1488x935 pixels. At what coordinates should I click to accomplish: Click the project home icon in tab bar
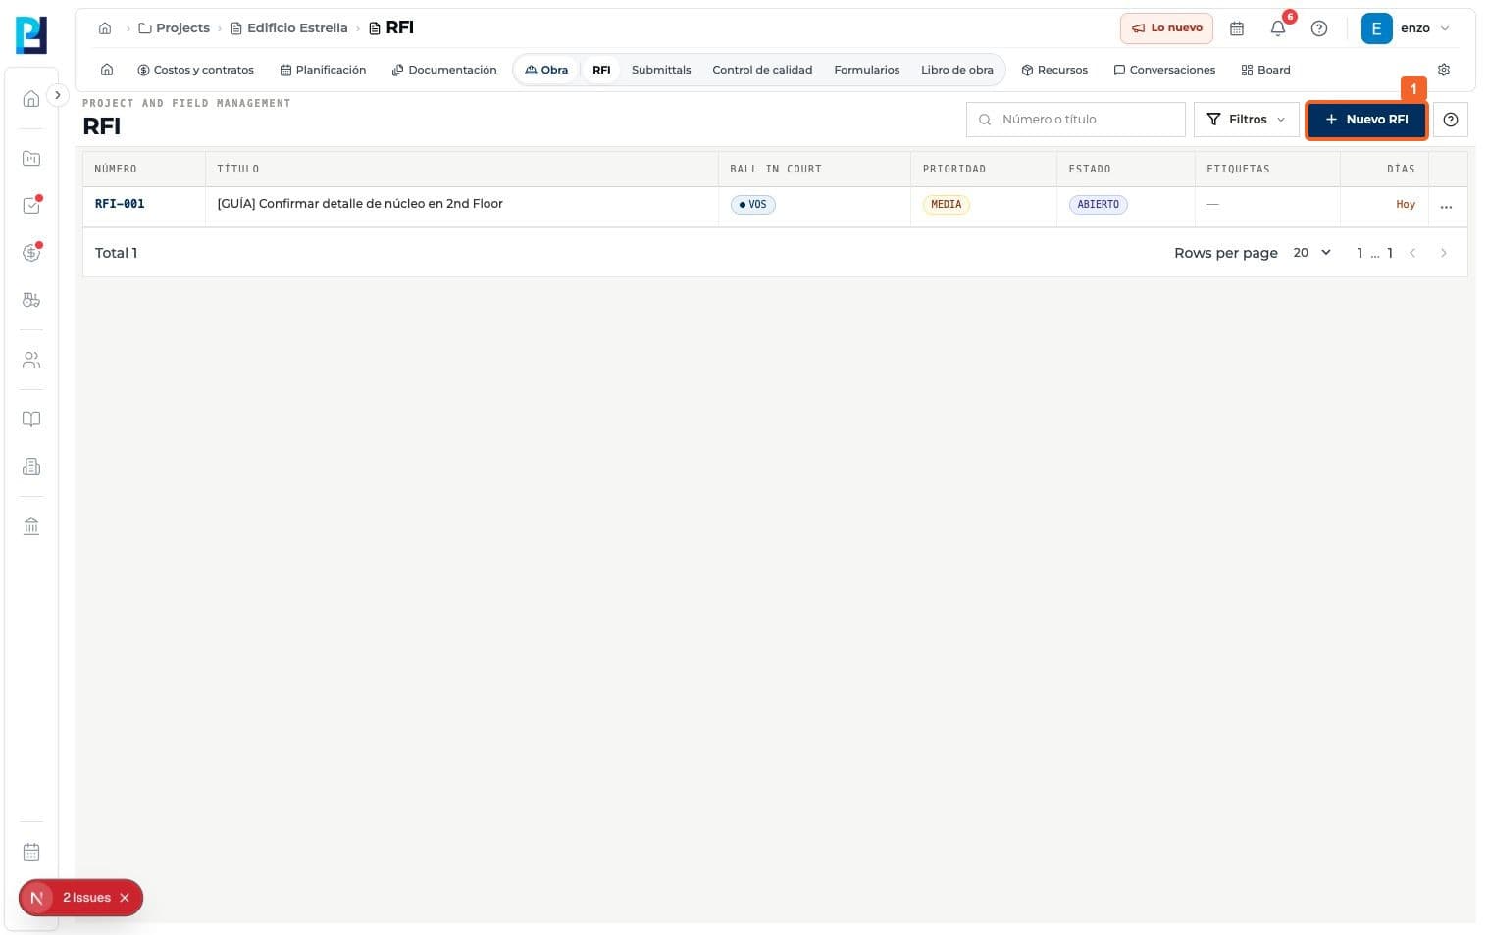click(x=107, y=70)
